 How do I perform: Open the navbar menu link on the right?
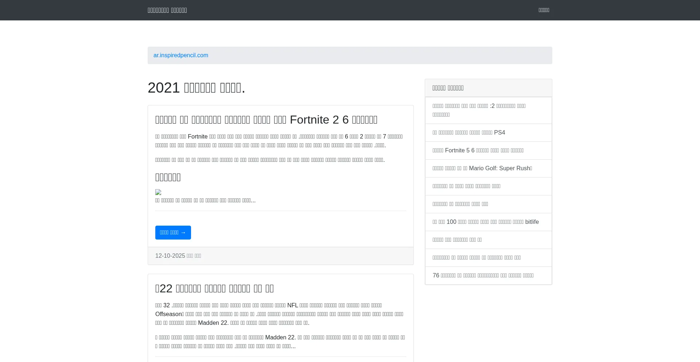[x=544, y=10]
